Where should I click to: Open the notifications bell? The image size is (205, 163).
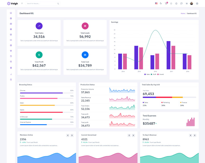[176, 4]
